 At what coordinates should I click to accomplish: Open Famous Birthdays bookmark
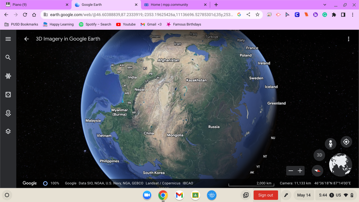pyautogui.click(x=184, y=24)
